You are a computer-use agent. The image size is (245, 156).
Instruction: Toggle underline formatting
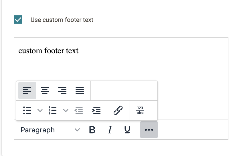click(127, 130)
